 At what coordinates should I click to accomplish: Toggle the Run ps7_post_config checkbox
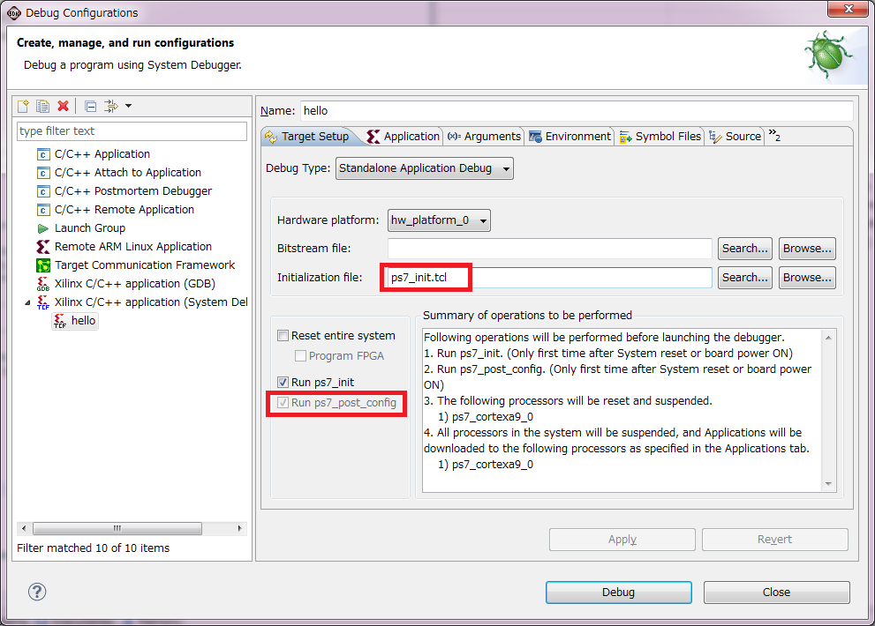pos(283,402)
